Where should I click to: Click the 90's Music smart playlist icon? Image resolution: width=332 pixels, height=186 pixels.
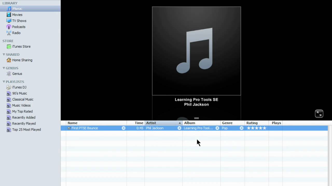(9, 93)
